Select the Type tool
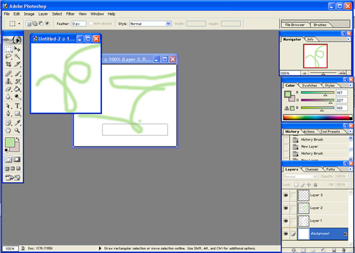The image size is (355, 253). tap(17, 106)
